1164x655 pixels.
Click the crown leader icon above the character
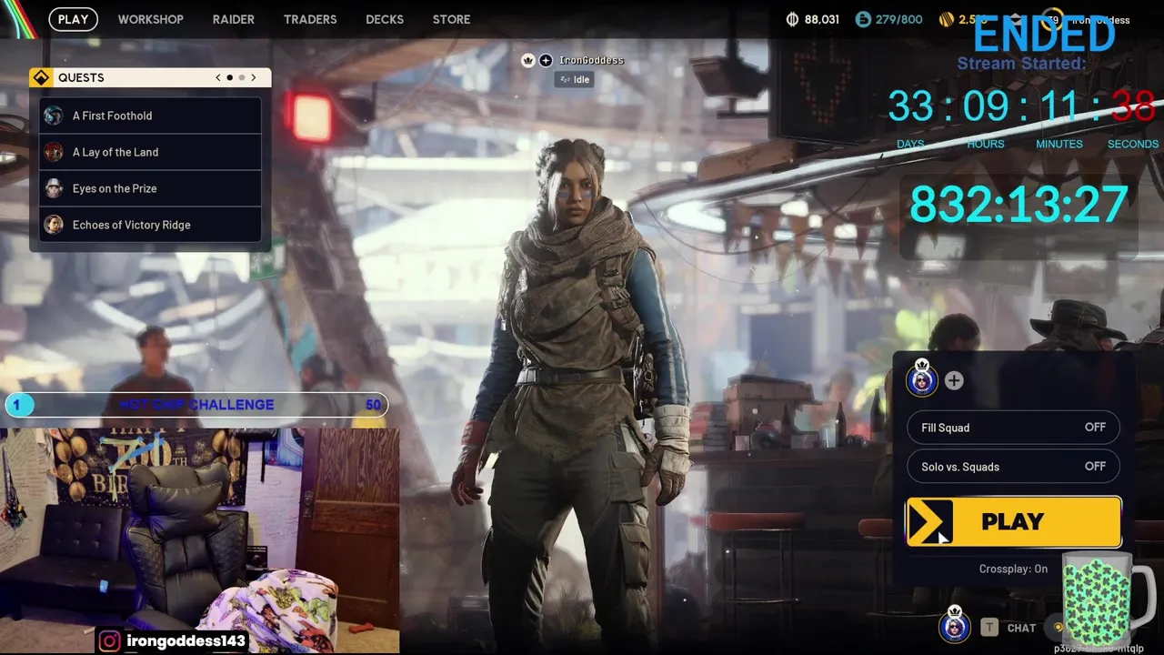coord(527,60)
